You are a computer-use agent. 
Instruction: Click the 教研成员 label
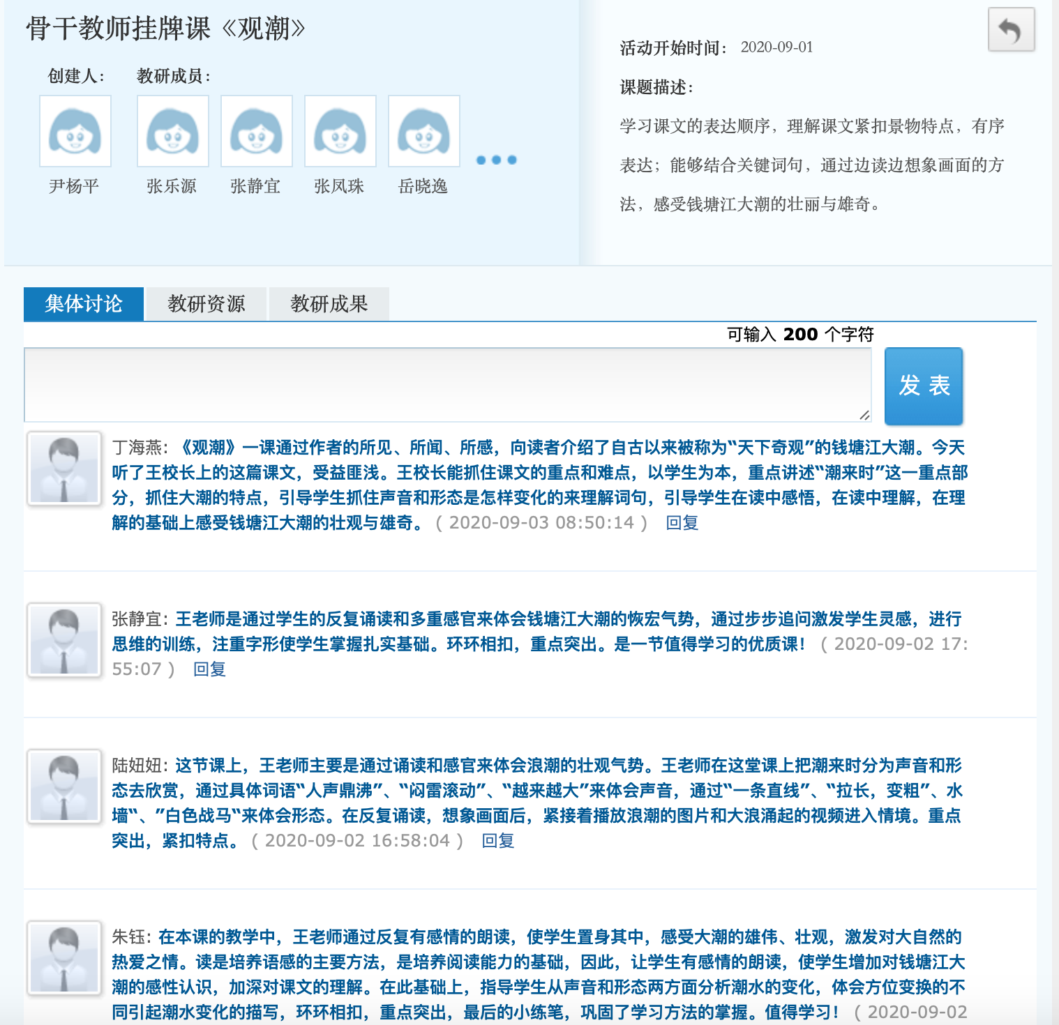pos(174,76)
